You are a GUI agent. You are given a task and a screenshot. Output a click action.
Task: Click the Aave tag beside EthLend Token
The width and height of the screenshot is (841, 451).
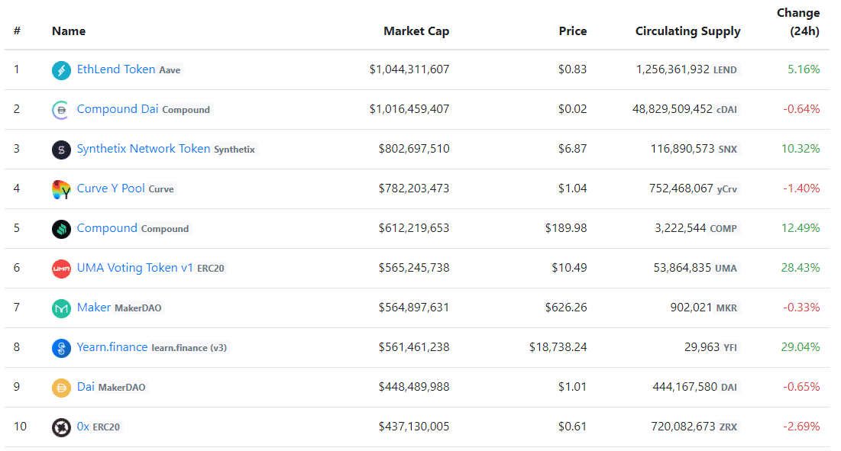[x=170, y=70]
